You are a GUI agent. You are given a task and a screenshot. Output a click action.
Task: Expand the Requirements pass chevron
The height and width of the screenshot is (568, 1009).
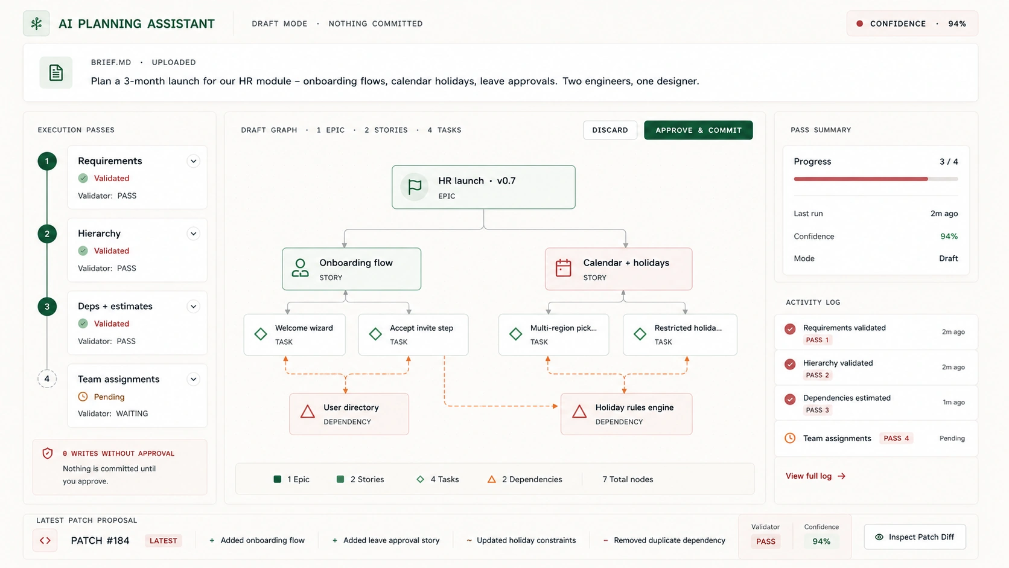tap(193, 161)
